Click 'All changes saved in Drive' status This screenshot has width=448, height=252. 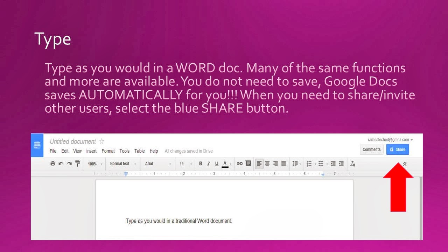(x=189, y=151)
